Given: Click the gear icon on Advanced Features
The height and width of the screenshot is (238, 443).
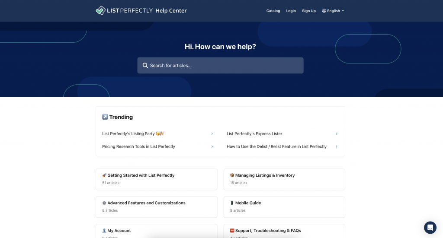Looking at the screenshot, I should click(104, 203).
